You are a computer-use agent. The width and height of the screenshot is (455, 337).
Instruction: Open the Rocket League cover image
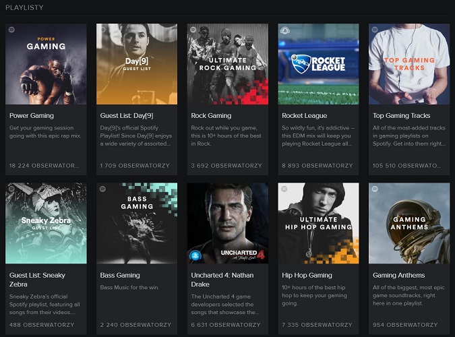coord(318,64)
